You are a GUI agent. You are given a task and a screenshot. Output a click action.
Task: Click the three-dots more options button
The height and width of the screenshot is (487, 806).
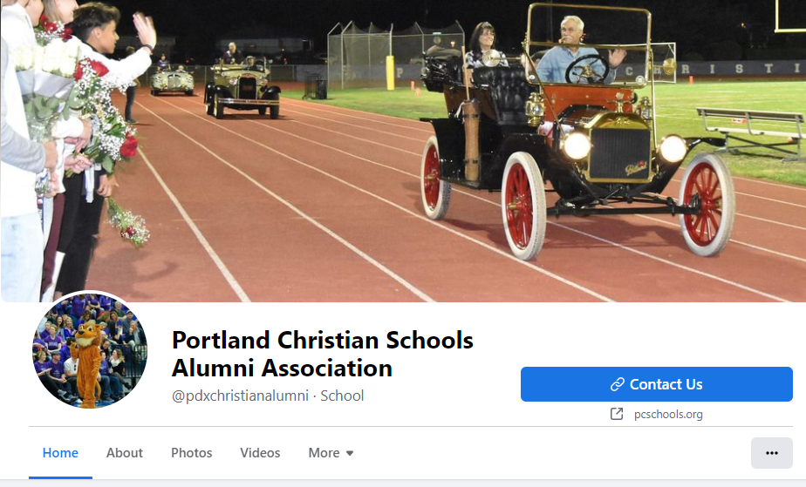(771, 453)
